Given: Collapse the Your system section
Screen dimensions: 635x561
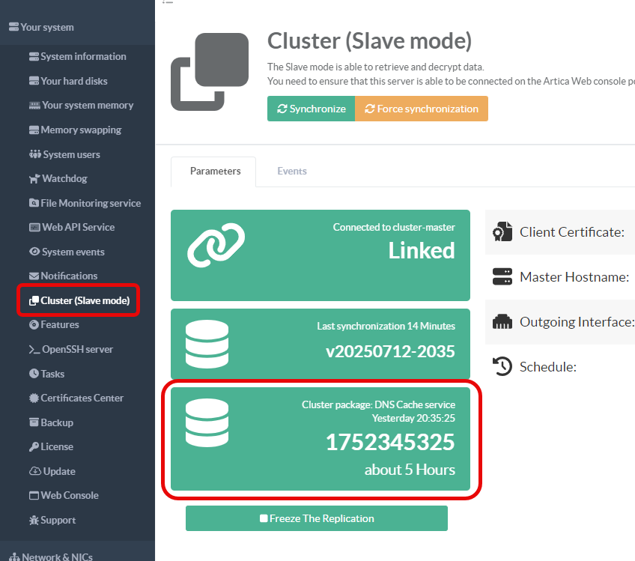Looking at the screenshot, I should coord(46,27).
